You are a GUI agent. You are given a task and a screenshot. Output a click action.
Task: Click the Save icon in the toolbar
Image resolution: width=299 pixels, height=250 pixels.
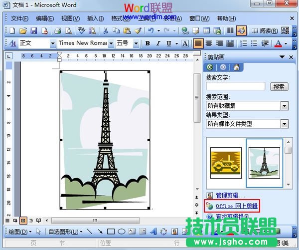coord(34,31)
